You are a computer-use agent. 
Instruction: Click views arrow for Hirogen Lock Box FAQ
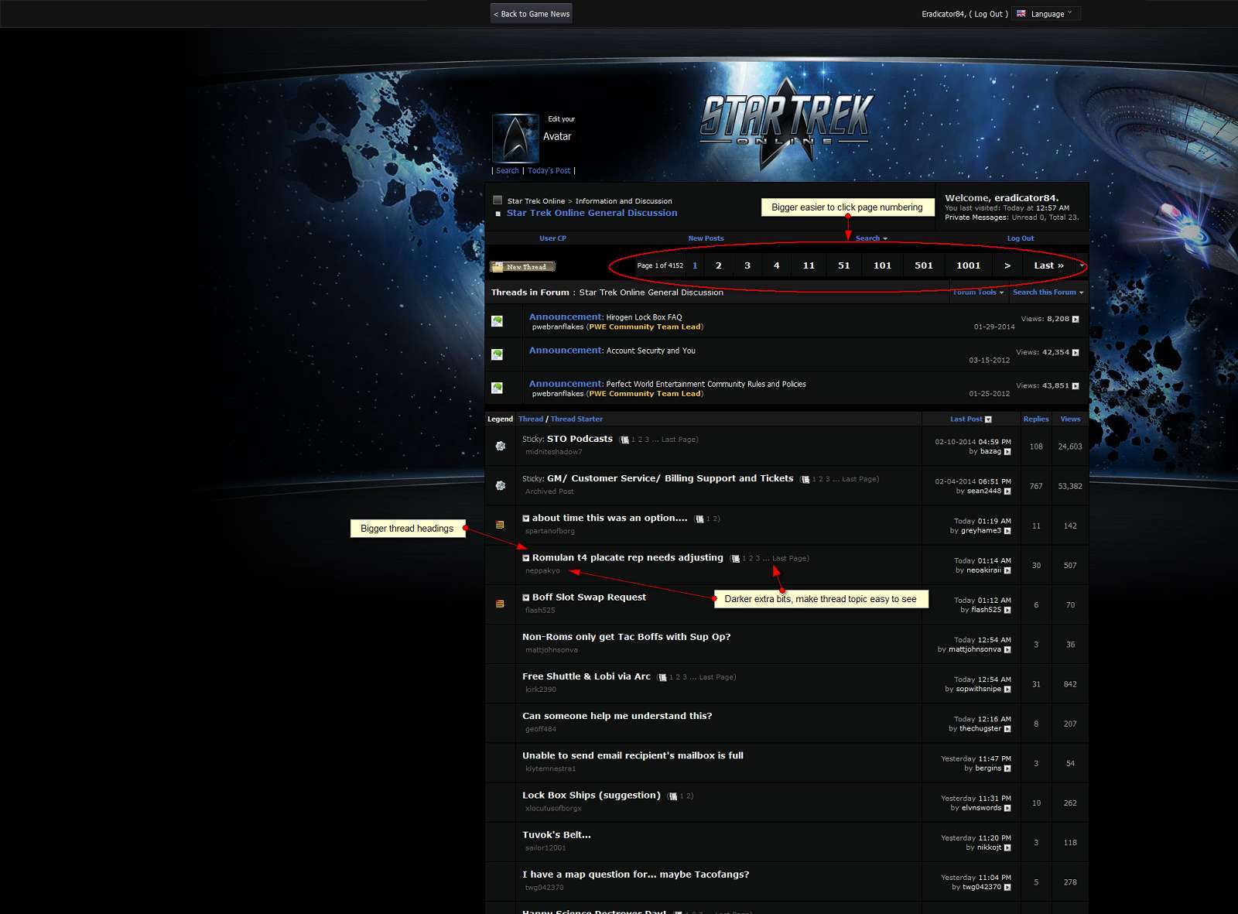point(1076,319)
